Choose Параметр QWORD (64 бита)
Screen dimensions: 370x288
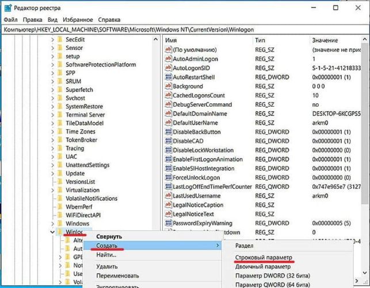coord(273,285)
